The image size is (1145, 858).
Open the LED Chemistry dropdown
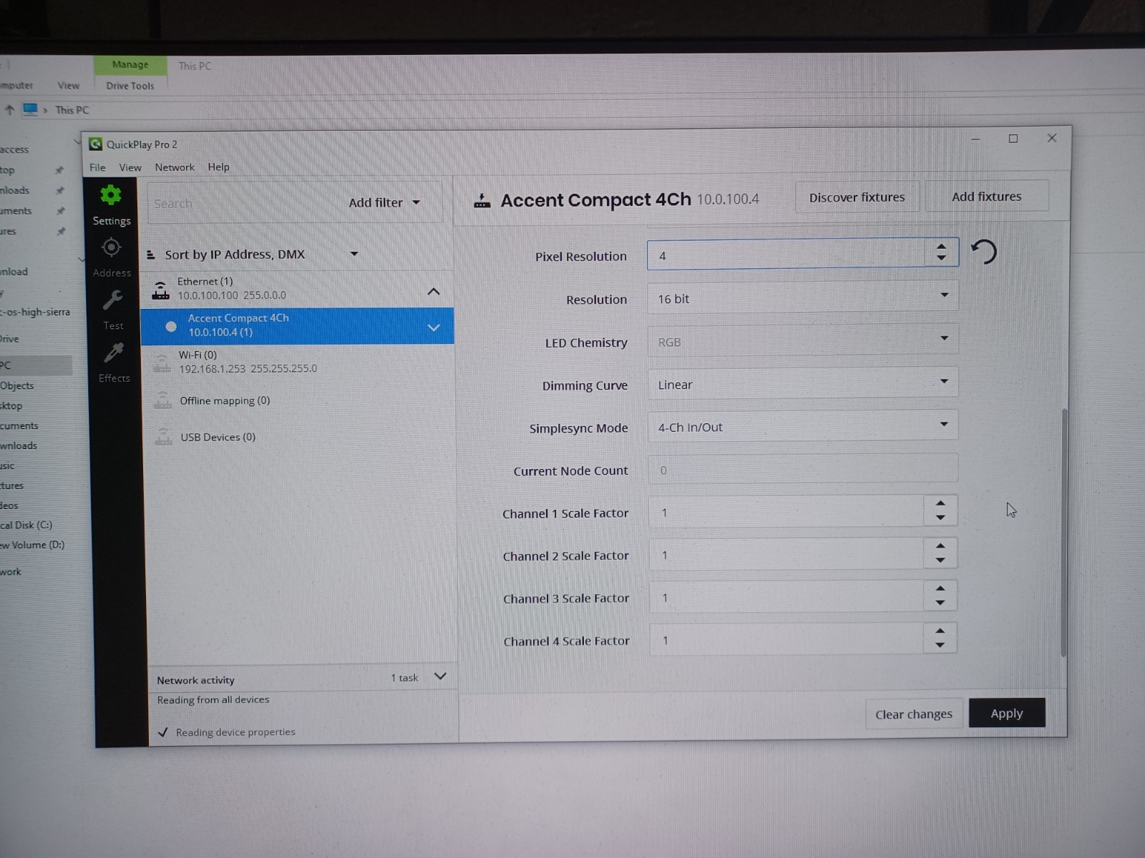tap(803, 342)
